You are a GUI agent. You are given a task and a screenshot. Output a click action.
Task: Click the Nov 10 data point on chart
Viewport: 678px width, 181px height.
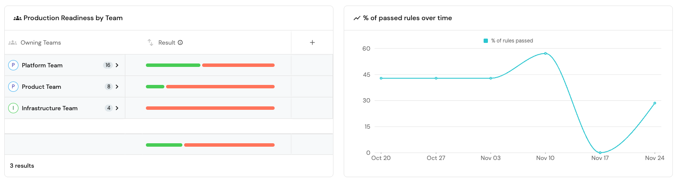pos(545,54)
